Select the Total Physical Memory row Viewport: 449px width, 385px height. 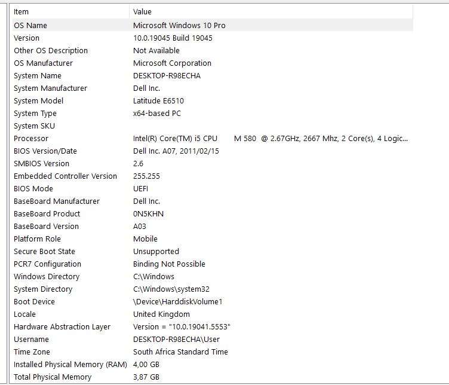point(212,377)
